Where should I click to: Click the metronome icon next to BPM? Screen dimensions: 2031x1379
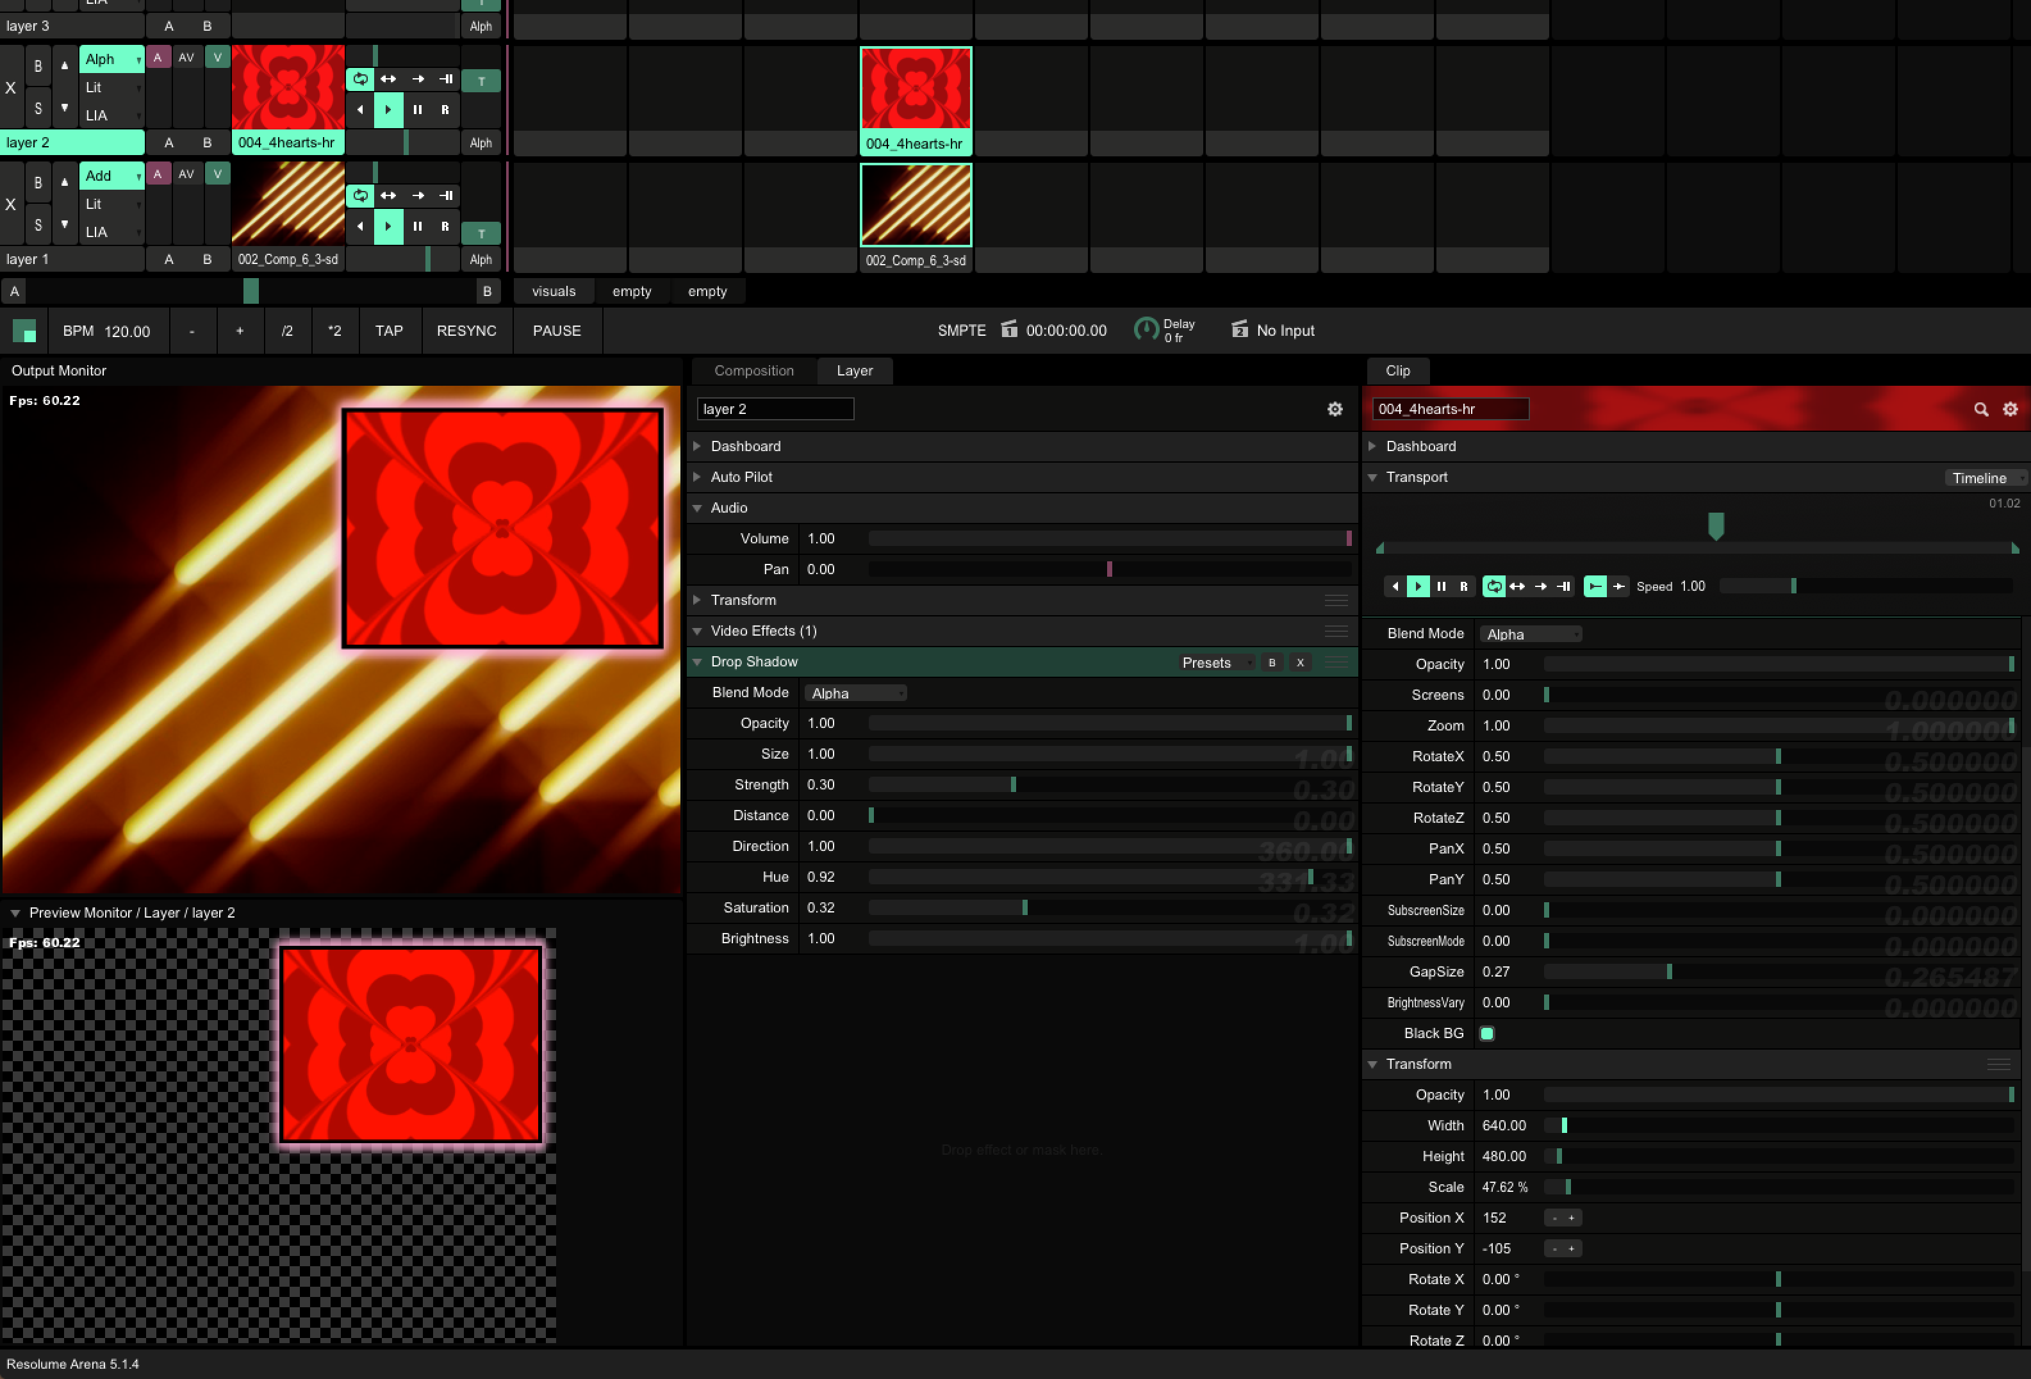(24, 331)
